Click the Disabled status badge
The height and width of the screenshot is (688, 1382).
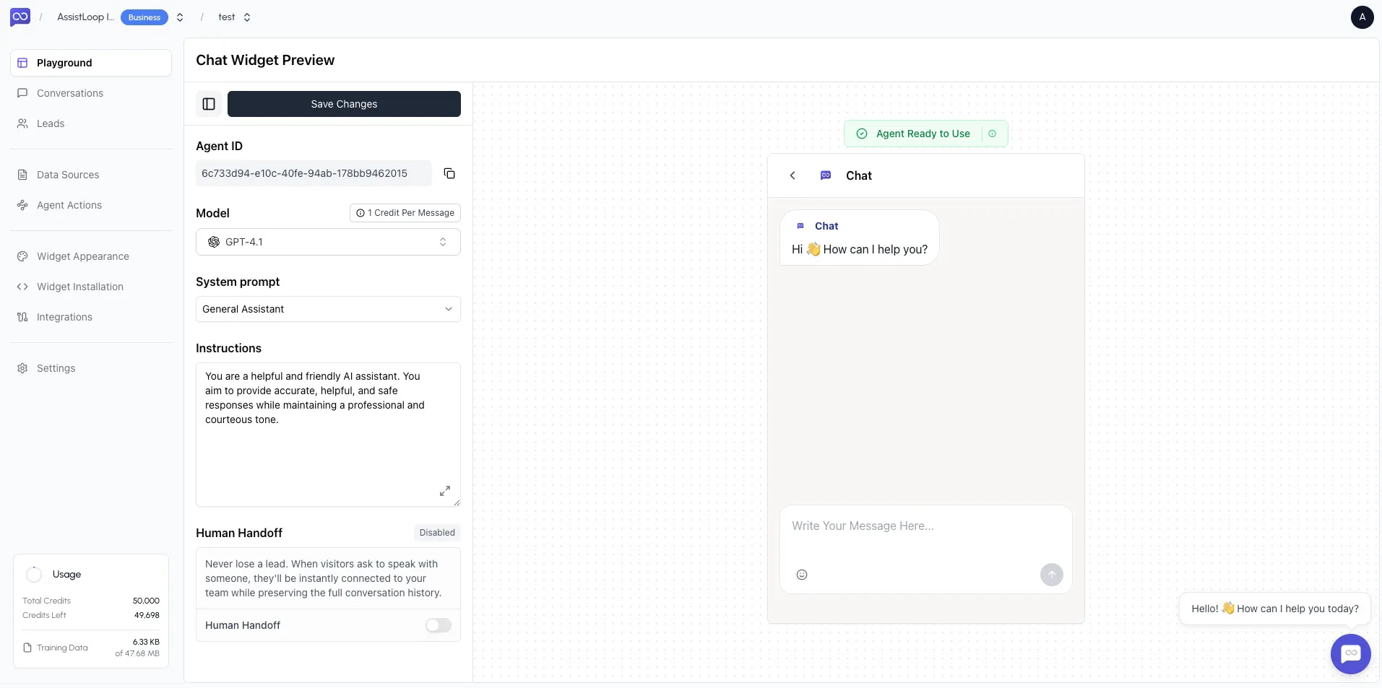(437, 533)
